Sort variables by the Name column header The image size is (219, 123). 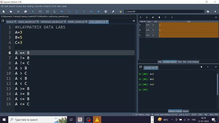point(142,22)
